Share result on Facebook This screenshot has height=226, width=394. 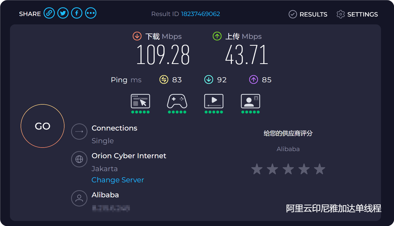[x=77, y=13]
